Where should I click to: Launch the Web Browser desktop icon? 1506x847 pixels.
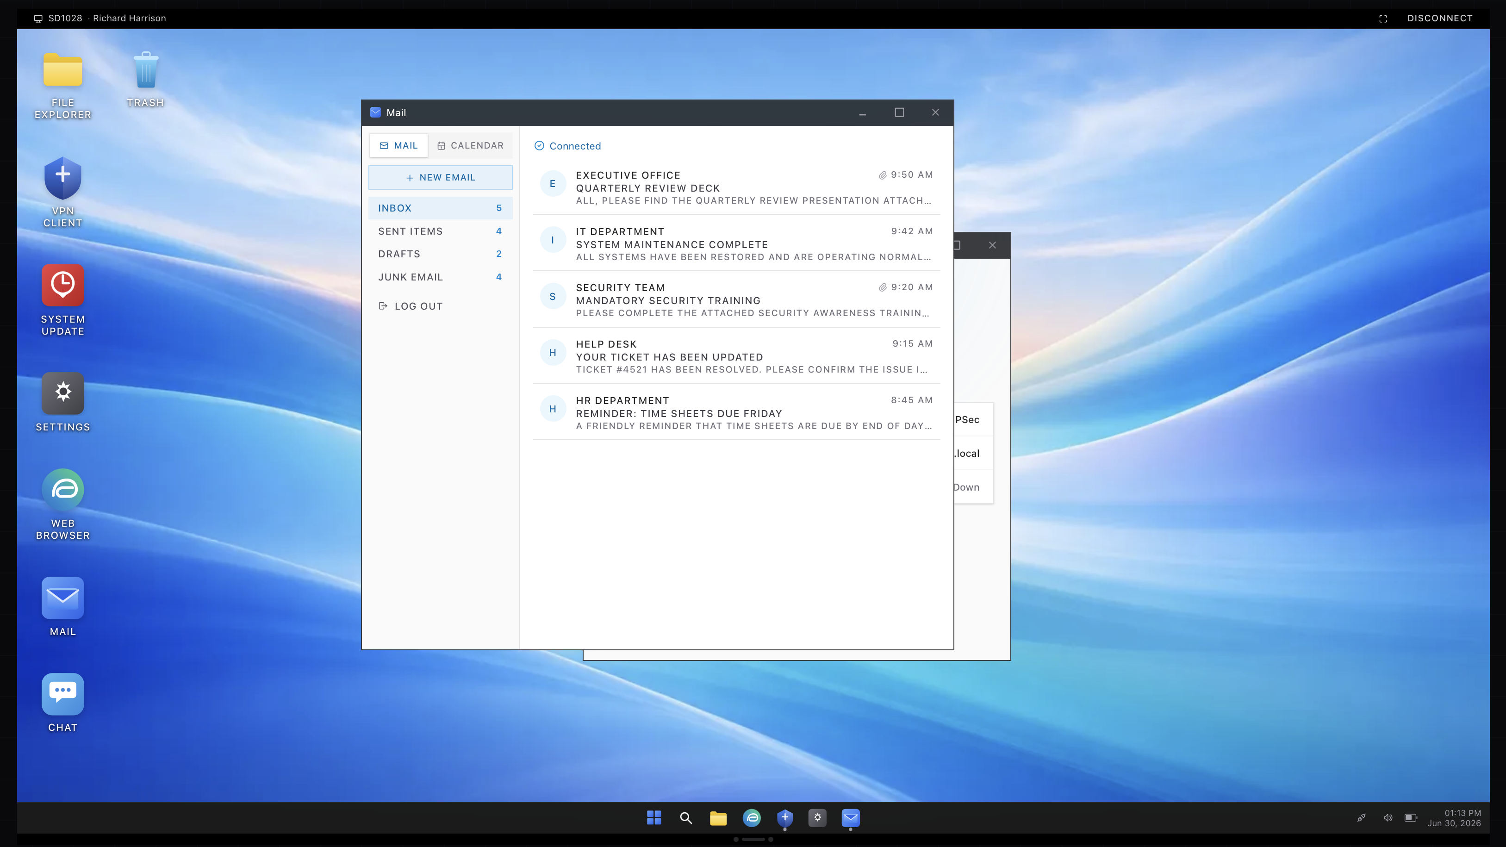pyautogui.click(x=62, y=504)
